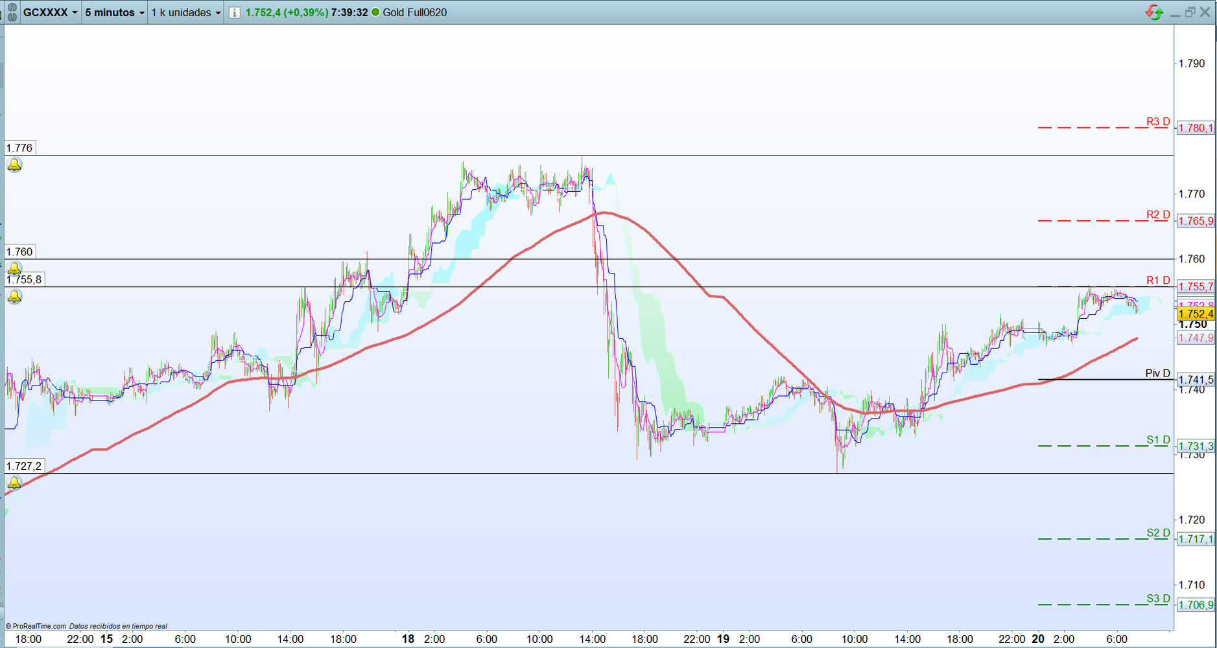Click the R3 D pivot label

[1158, 122]
